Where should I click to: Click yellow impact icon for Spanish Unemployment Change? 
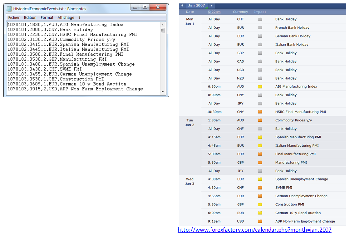260,179
